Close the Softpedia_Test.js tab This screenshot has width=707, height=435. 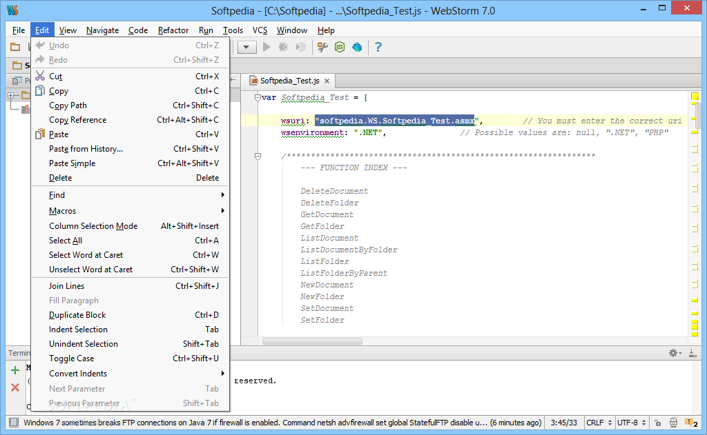(327, 81)
